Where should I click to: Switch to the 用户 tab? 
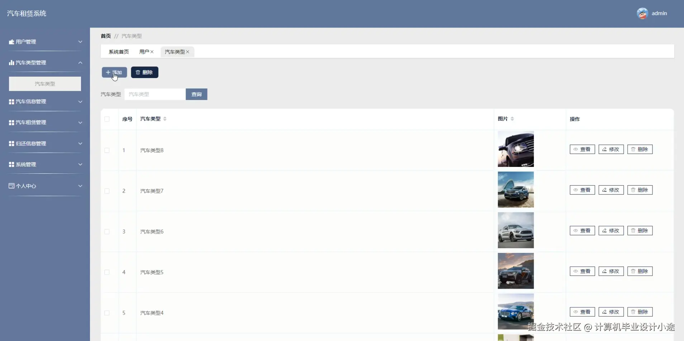(x=144, y=52)
